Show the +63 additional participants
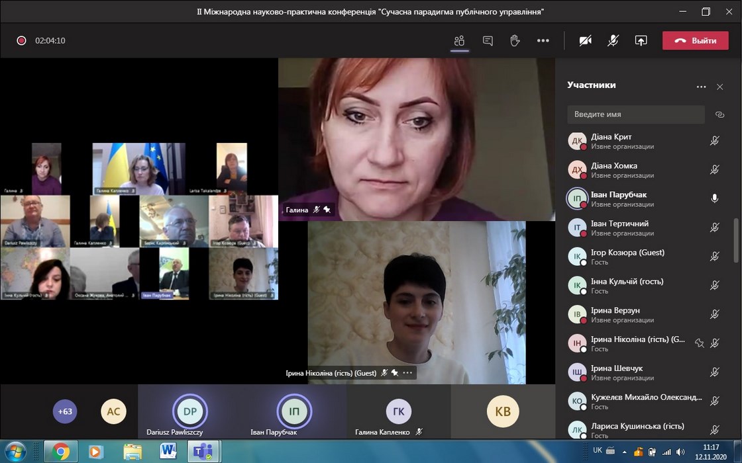Viewport: 742px width, 463px height. (65, 411)
